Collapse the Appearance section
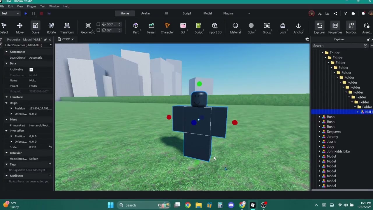Image resolution: width=373 pixels, height=210 pixels. pyautogui.click(x=6, y=52)
